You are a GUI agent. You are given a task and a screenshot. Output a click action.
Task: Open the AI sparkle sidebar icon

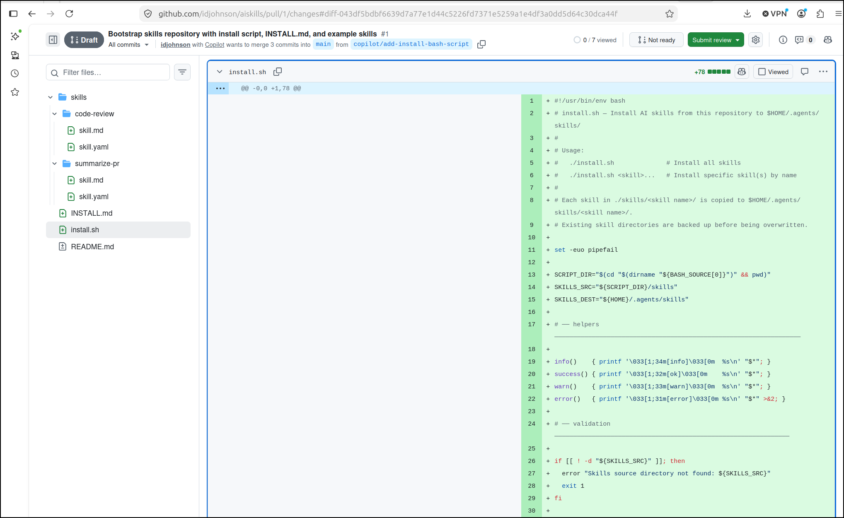15,36
